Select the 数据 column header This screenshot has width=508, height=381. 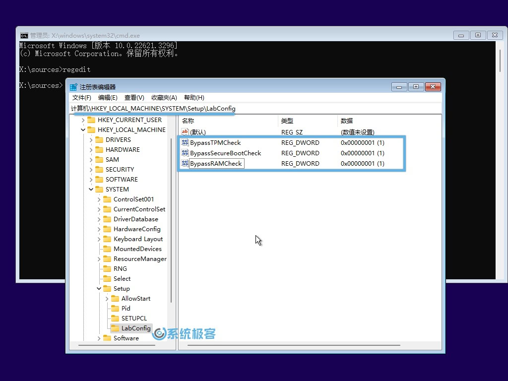coord(347,121)
